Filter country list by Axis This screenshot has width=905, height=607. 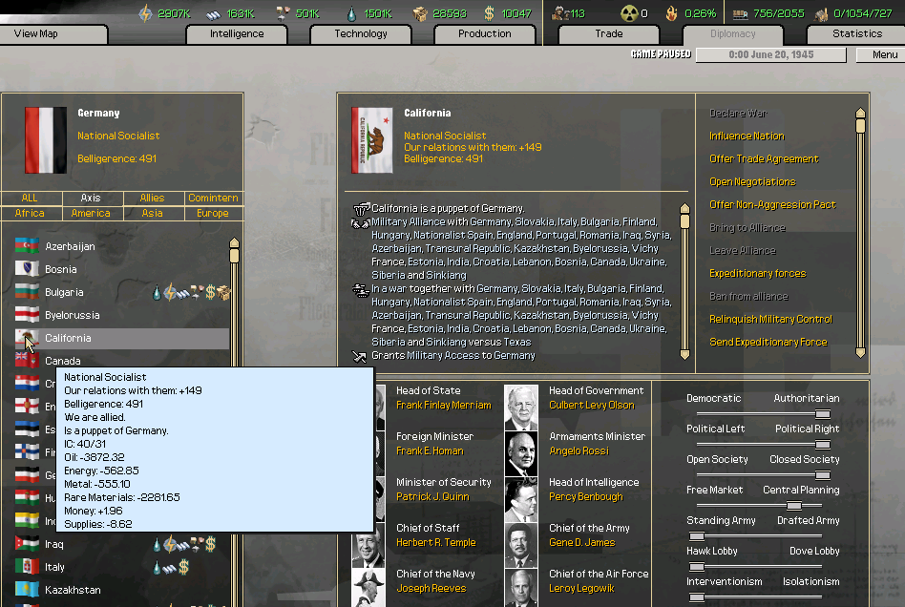pos(91,199)
